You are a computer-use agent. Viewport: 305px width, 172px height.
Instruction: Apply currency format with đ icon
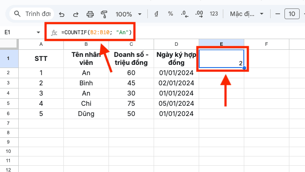pyautogui.click(x=156, y=14)
